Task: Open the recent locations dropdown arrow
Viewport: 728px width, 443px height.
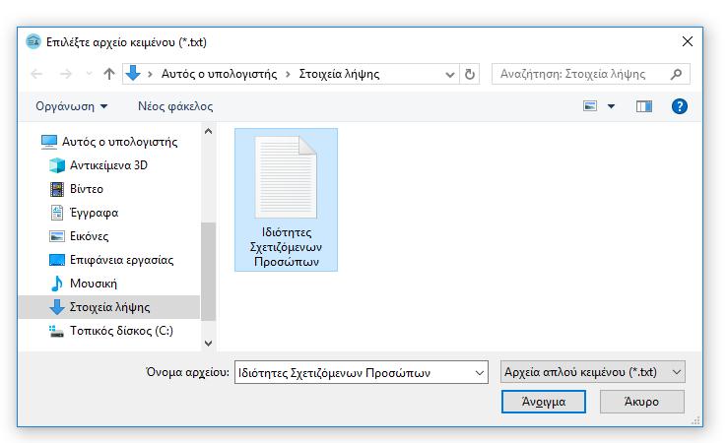Action: [x=89, y=74]
